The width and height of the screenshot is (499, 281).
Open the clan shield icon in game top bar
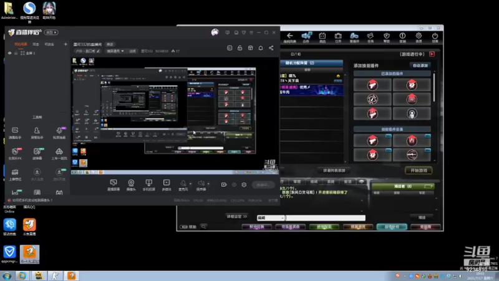(x=386, y=37)
